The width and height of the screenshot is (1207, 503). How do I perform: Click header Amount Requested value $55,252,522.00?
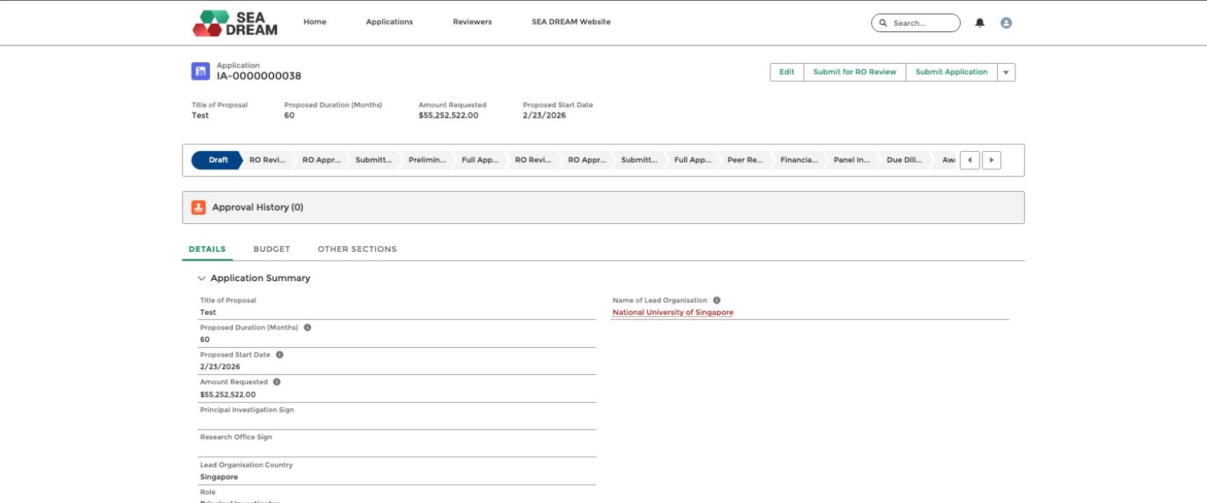tap(449, 115)
